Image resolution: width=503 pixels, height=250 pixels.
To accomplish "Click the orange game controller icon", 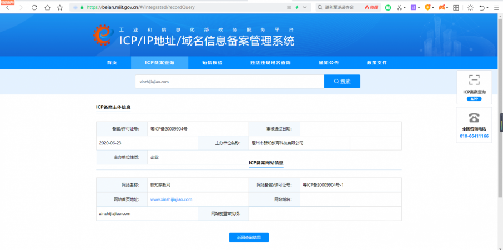I will [x=442, y=7].
